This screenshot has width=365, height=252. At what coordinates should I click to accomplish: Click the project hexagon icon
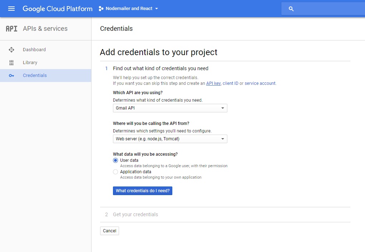tap(101, 9)
